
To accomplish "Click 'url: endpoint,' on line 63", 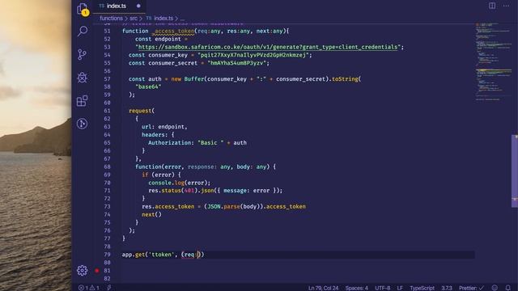I will pyautogui.click(x=164, y=127).
